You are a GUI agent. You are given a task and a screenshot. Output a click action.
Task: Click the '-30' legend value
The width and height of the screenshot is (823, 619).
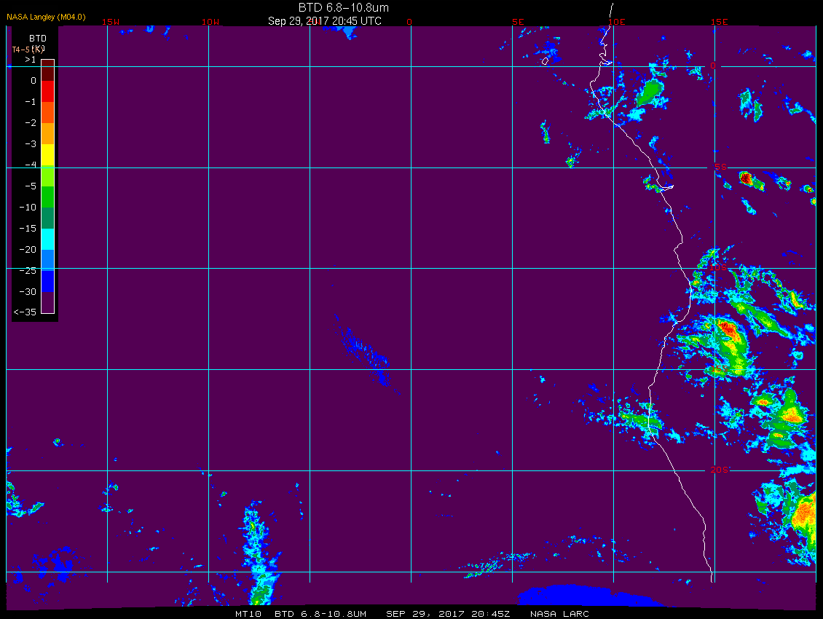tap(28, 292)
